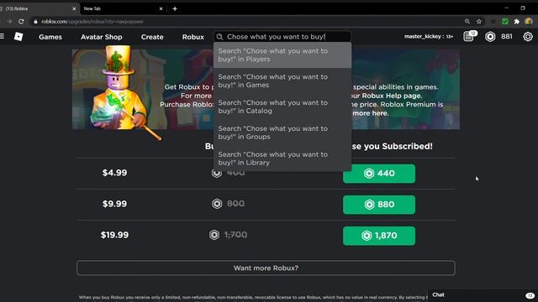The width and height of the screenshot is (538, 302).
Task: Bookmark the page with the star icon
Action: [479, 22]
